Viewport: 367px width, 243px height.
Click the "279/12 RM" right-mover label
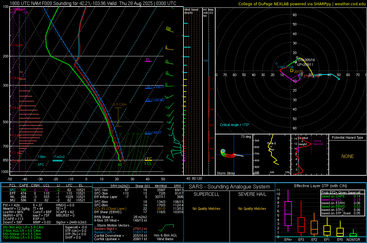311,76
